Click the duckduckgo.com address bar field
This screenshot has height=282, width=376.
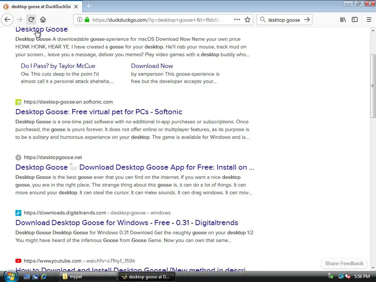click(163, 20)
